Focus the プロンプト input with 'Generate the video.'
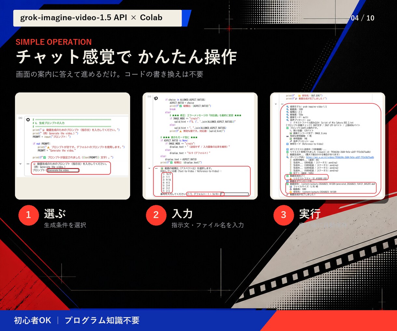The width and height of the screenshot is (397, 331). (x=63, y=170)
